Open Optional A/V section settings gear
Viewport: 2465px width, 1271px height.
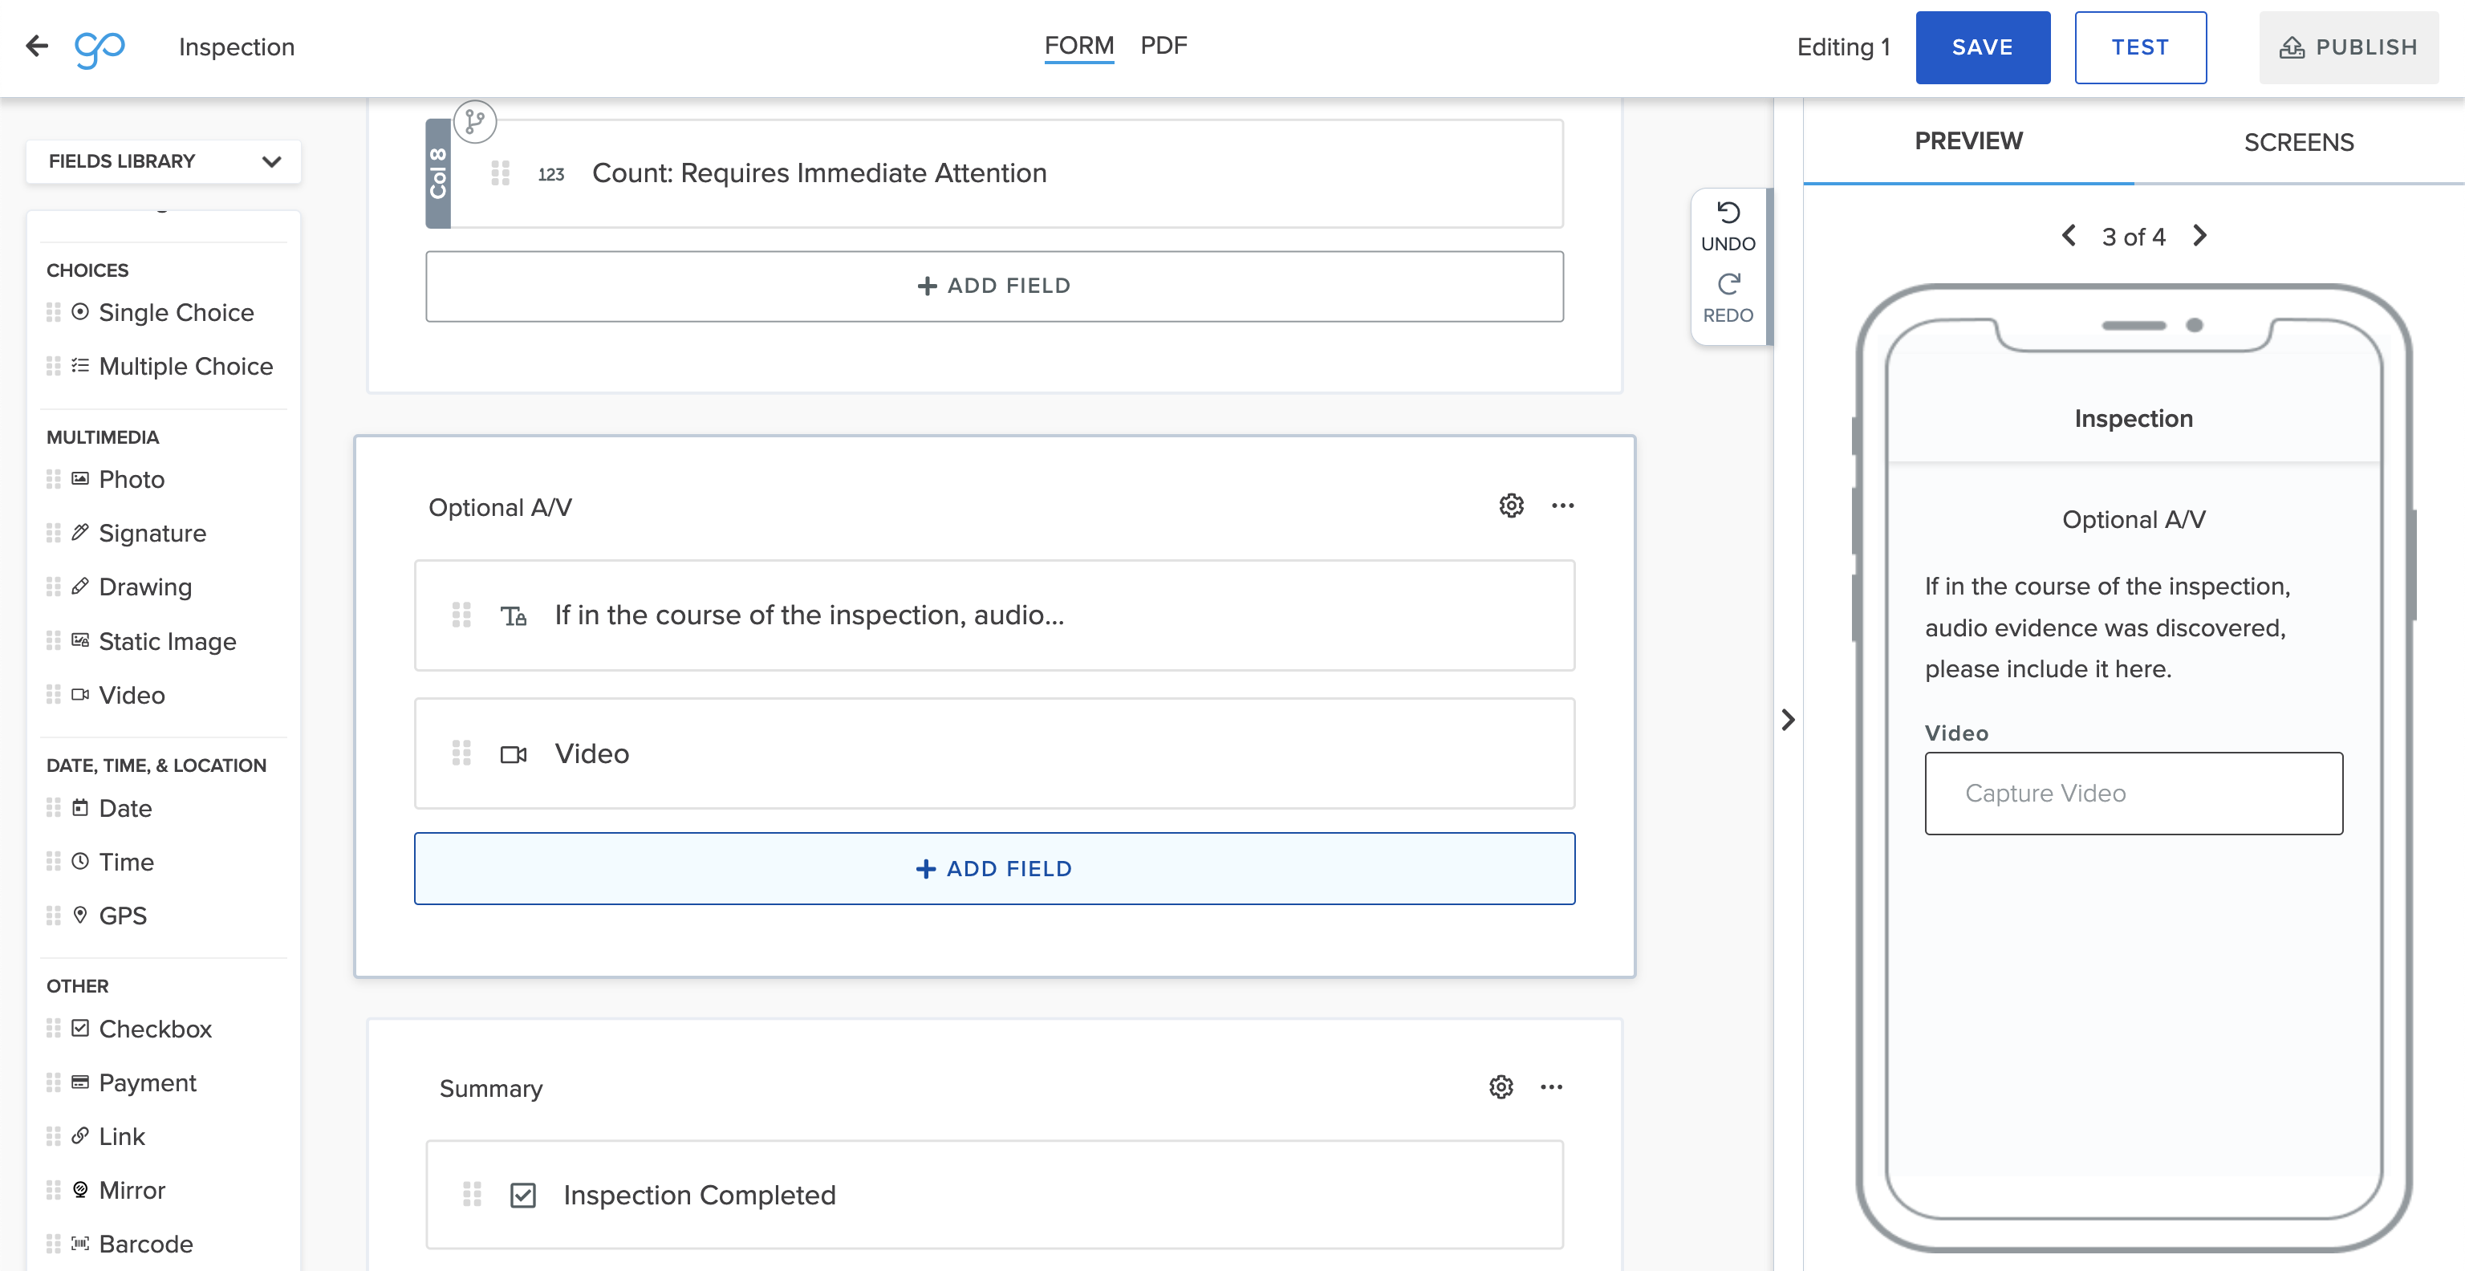(1511, 506)
